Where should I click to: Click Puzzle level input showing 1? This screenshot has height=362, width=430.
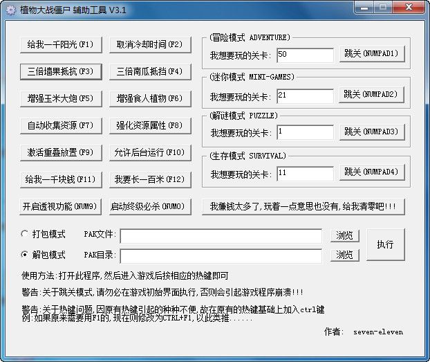(x=306, y=132)
